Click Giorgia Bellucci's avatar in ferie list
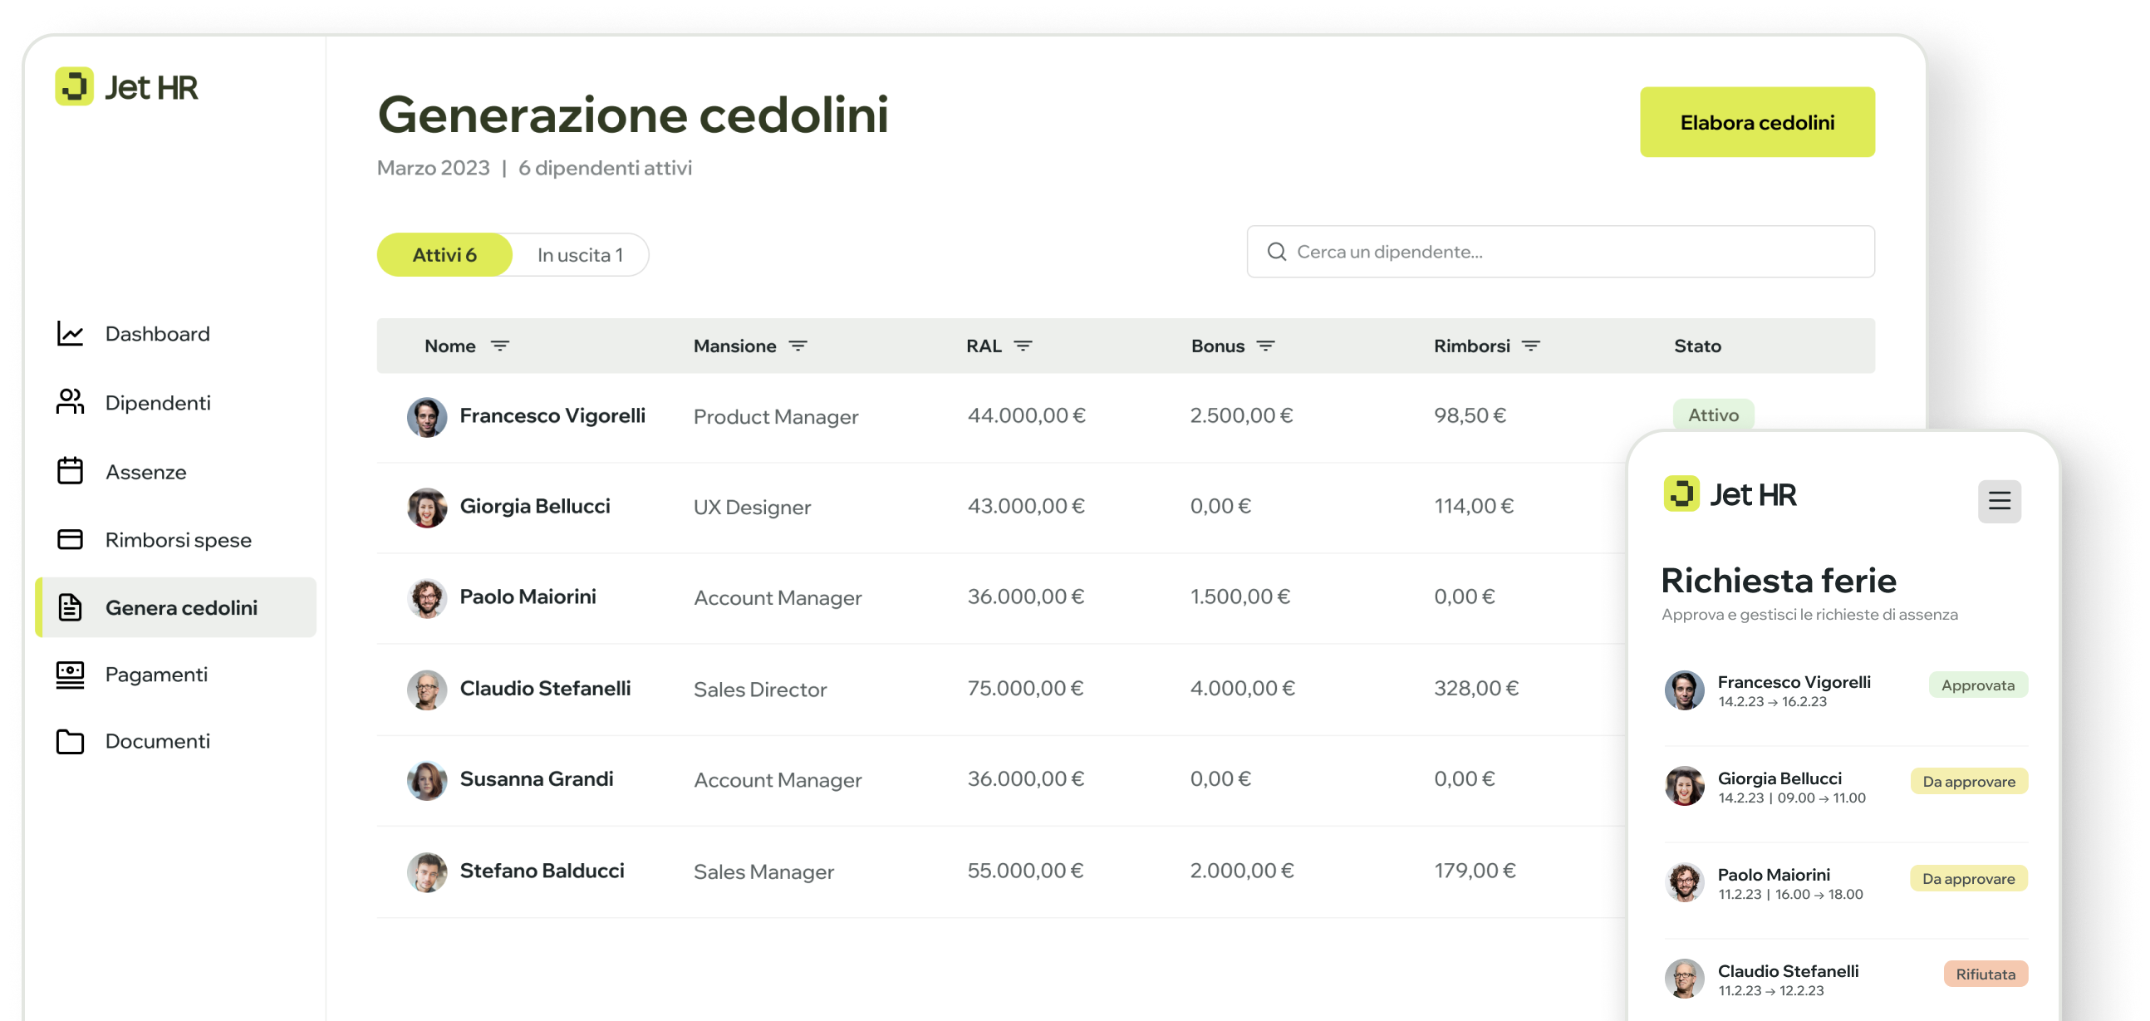This screenshot has height=1021, width=2150. click(1684, 786)
